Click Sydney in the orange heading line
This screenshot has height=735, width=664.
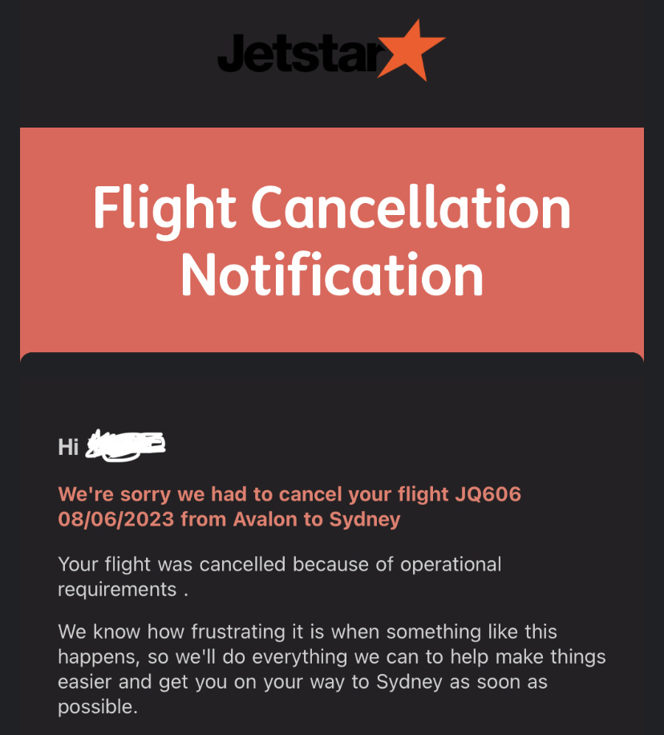click(x=365, y=520)
